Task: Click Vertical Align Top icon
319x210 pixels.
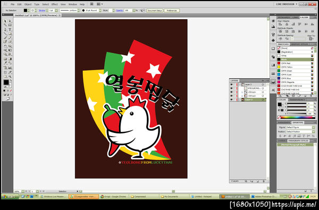Action: [x=299, y=24]
